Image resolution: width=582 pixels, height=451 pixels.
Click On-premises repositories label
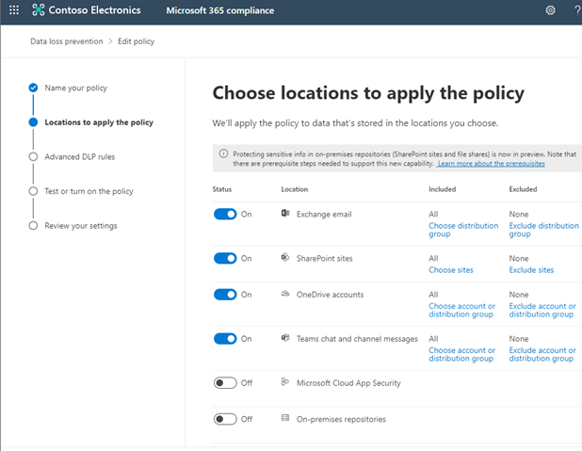coord(341,419)
